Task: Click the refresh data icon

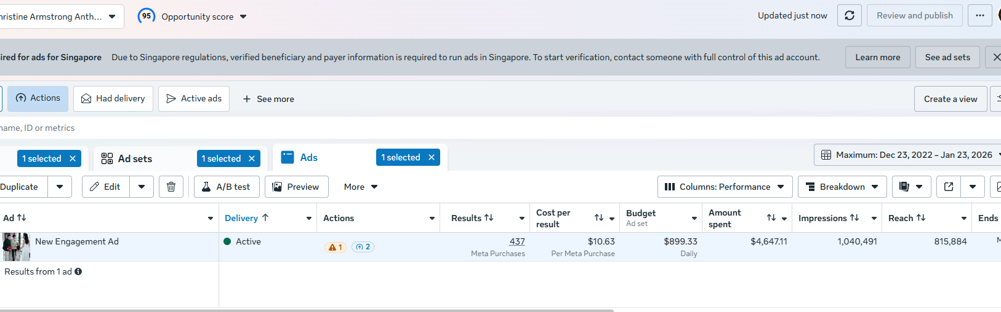Action: (x=849, y=16)
